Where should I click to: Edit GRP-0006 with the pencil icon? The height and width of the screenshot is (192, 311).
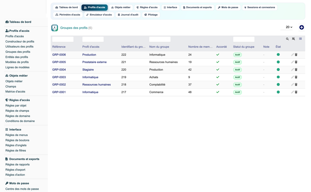point(292,55)
